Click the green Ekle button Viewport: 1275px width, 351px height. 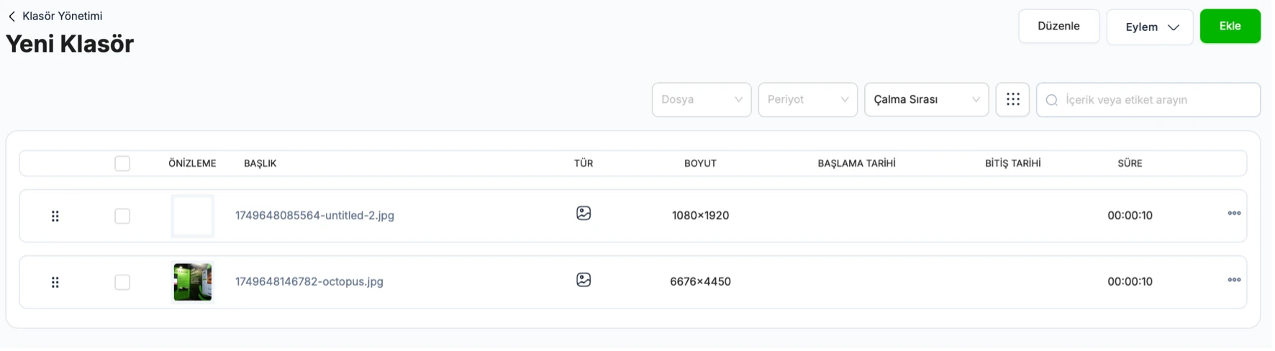1230,26
